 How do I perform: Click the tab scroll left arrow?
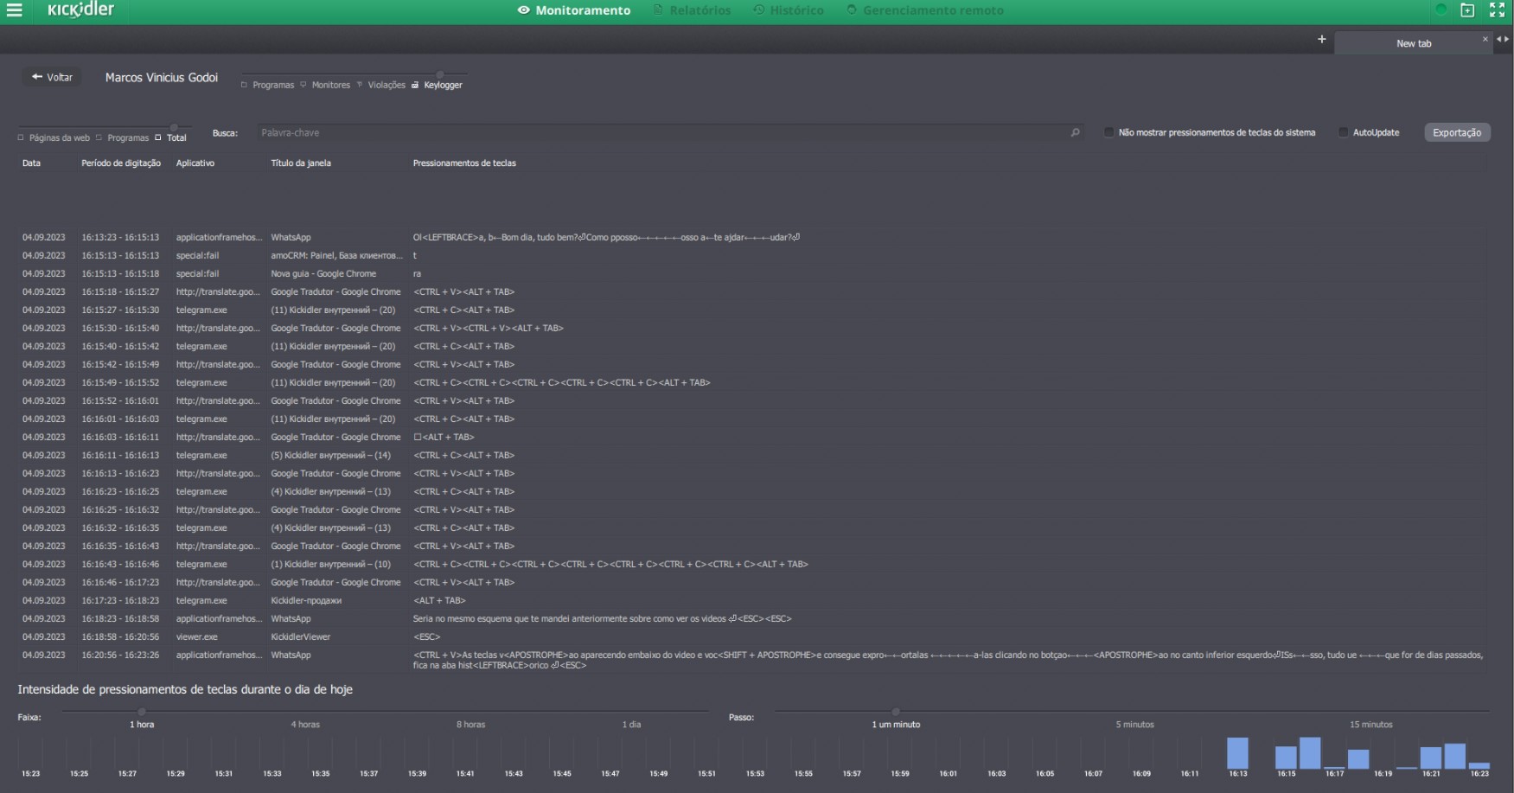pos(1499,39)
